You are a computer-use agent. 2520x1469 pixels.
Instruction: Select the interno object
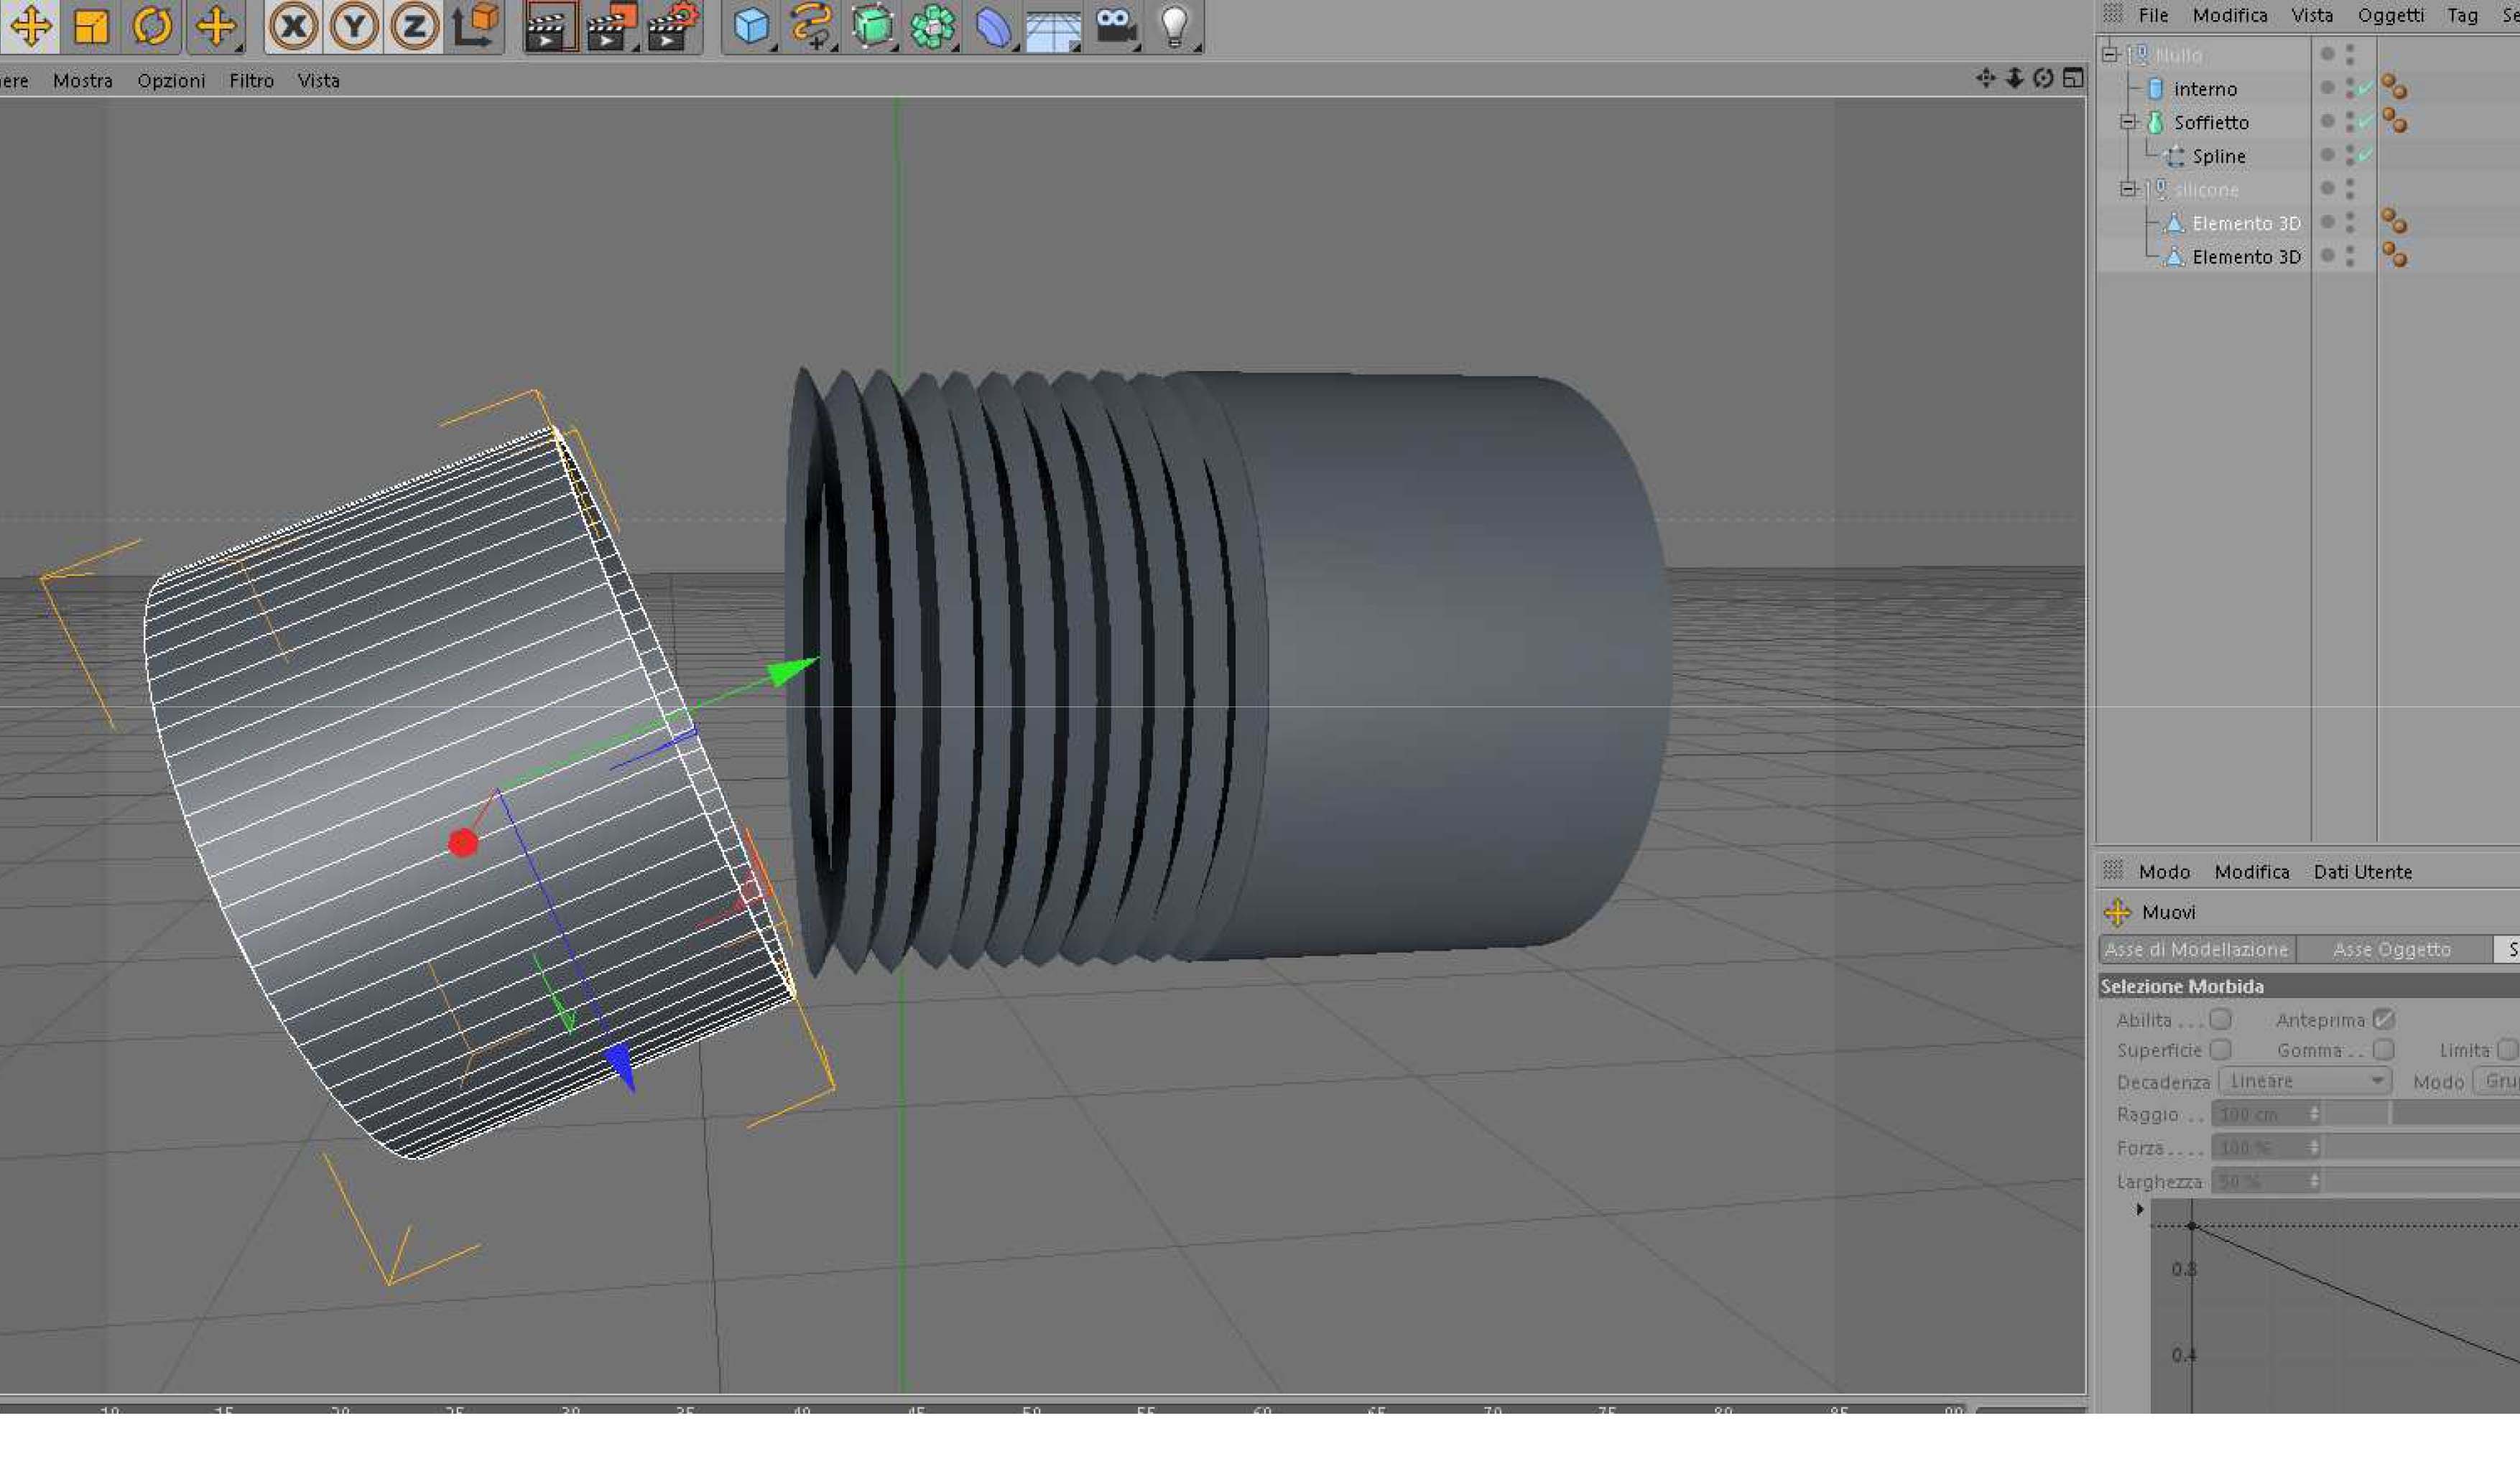pyautogui.click(x=2205, y=89)
